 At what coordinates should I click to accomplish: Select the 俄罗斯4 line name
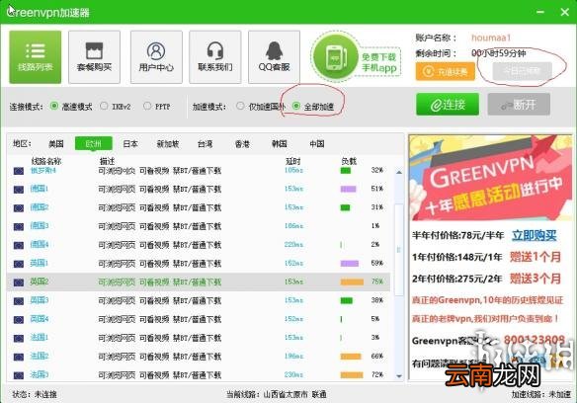[43, 171]
